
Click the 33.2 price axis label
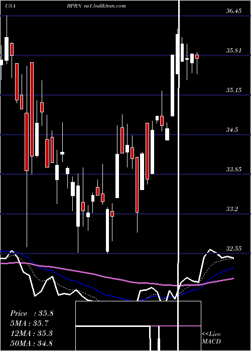232,209
